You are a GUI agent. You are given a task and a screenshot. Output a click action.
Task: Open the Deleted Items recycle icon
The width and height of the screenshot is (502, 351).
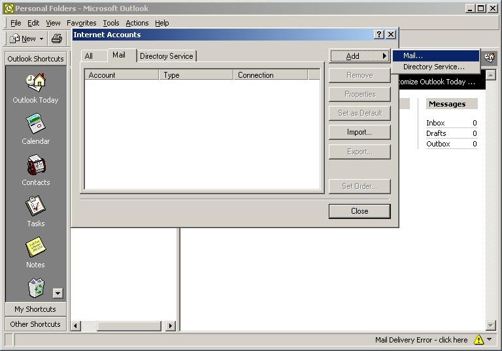pyautogui.click(x=35, y=287)
